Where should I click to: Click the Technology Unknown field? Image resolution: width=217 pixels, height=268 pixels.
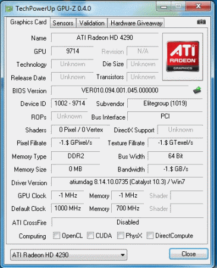[x=73, y=64]
